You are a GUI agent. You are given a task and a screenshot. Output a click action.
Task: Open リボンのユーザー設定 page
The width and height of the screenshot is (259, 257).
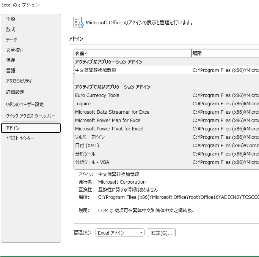[x=25, y=105]
